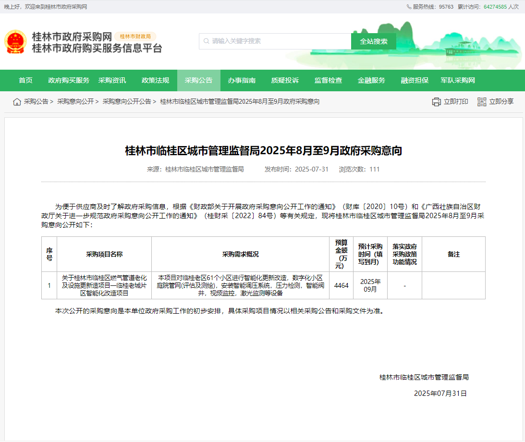
Task: Click the home icon in breadcrumb
Action: click(17, 102)
